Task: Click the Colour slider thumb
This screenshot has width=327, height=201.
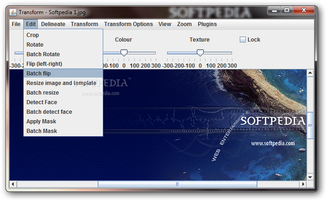Action: pyautogui.click(x=124, y=53)
